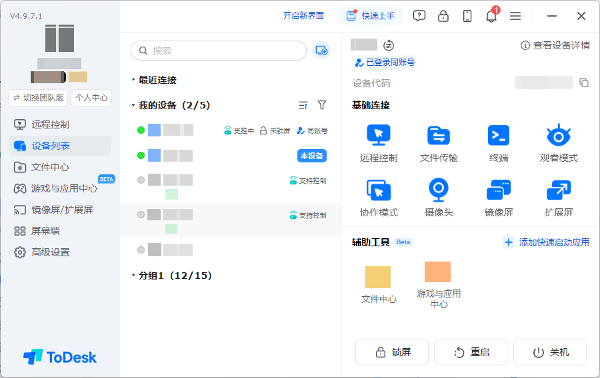Click 切换团队版 button
600x378 pixels.
[38, 98]
